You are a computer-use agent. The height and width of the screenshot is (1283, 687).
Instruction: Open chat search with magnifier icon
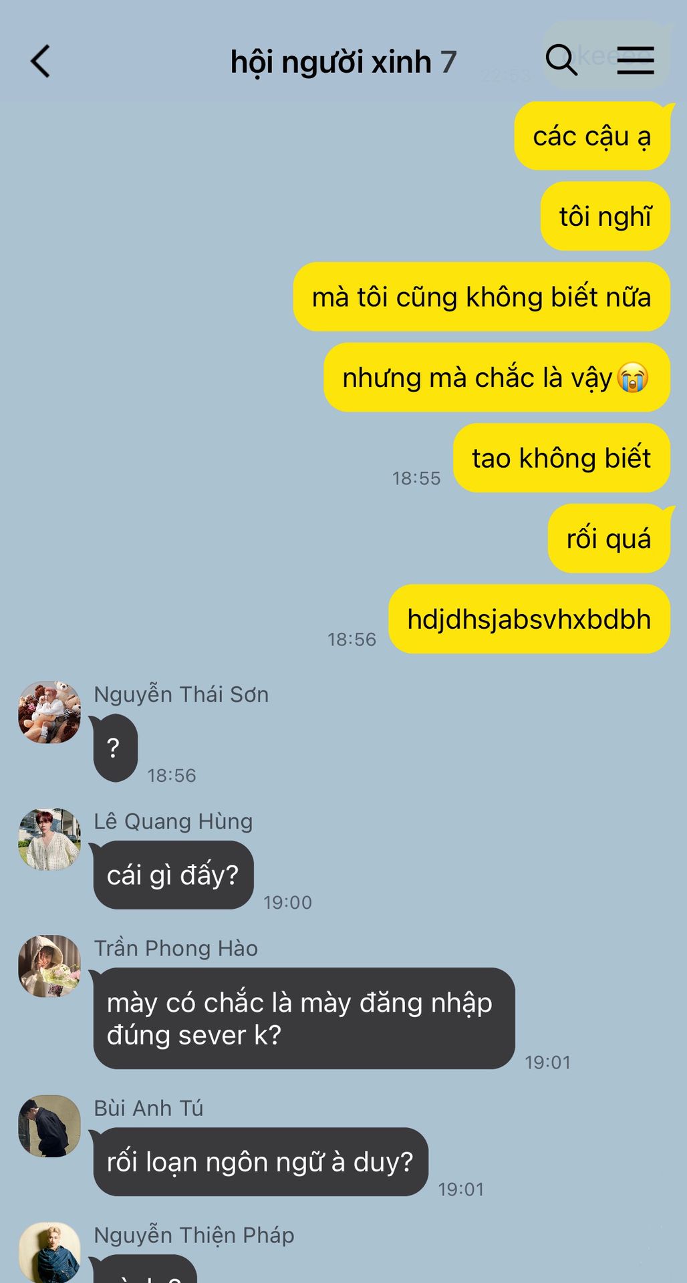coord(561,60)
